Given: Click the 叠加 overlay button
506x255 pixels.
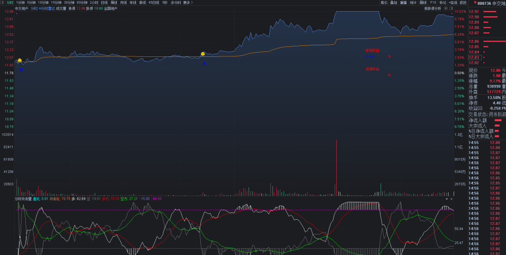Looking at the screenshot, I should [393, 3].
